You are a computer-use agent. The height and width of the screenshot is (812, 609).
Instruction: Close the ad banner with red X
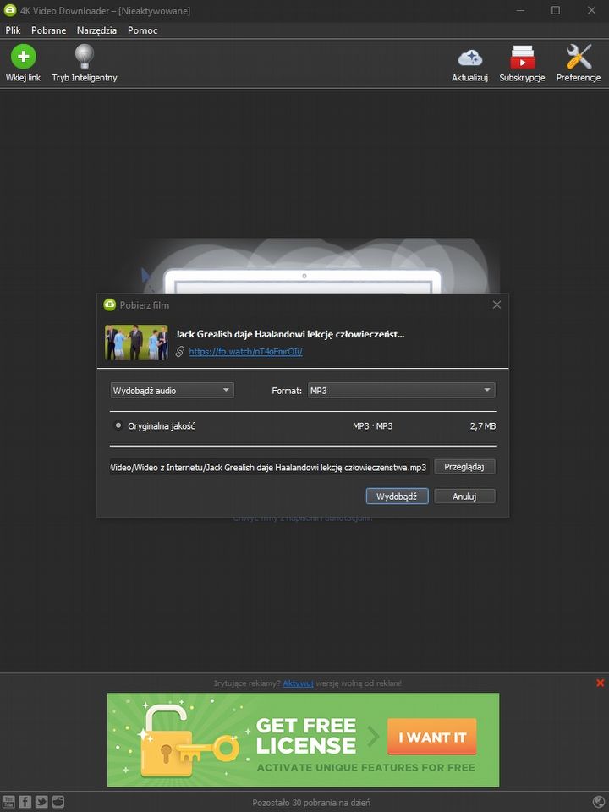pyautogui.click(x=601, y=683)
